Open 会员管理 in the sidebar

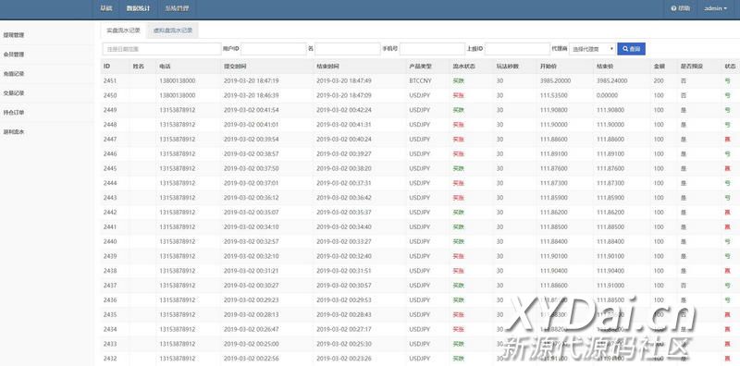13,55
